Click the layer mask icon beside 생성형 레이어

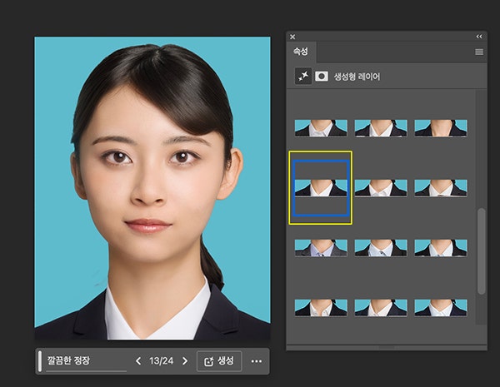click(x=322, y=77)
